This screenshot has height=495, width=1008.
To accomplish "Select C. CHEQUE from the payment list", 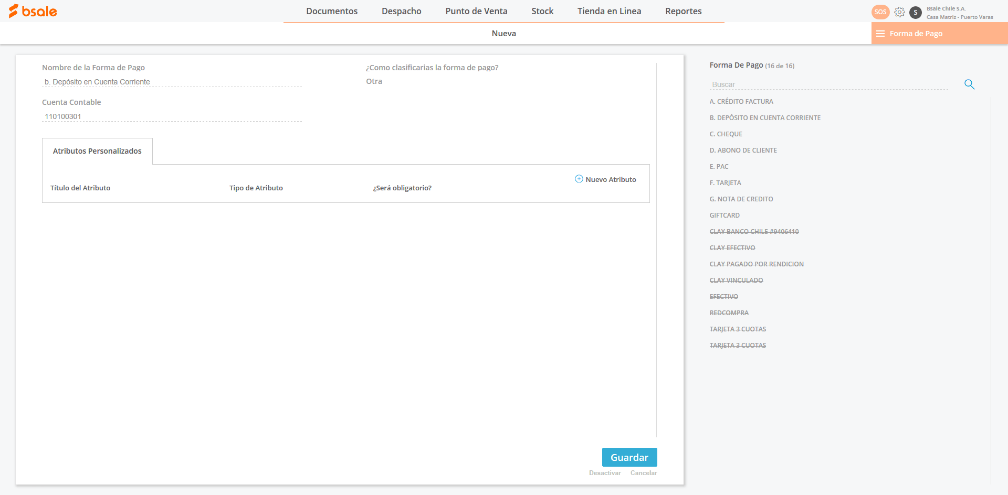I will 726,134.
